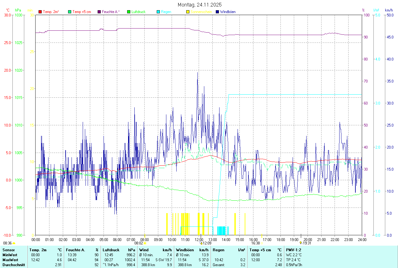Click the red Temp. 2m legend swatch
The width and height of the screenshot is (398, 268).
(x=40, y=12)
